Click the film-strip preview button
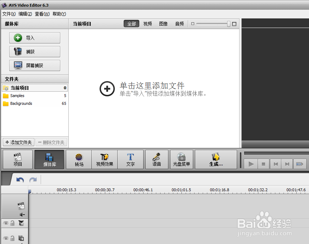The image size is (309, 244). [x=300, y=164]
